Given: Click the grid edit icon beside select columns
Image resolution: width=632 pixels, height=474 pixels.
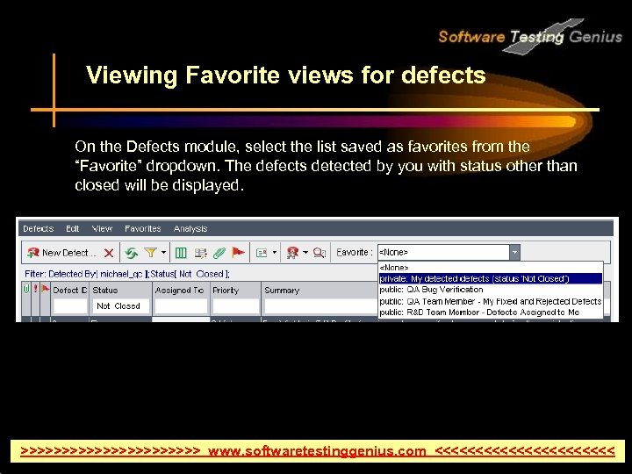Looking at the screenshot, I should pos(200,253).
